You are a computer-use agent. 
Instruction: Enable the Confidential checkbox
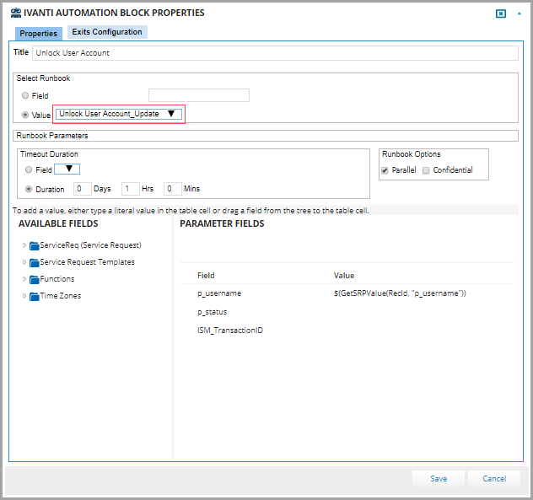click(426, 170)
